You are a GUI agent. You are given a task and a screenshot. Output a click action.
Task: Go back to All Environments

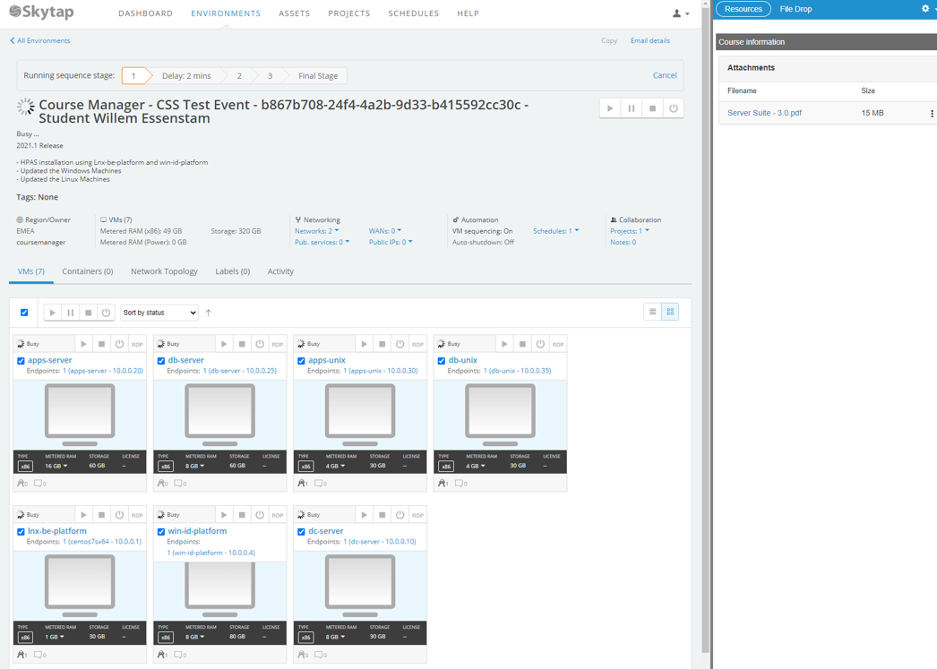pos(40,40)
